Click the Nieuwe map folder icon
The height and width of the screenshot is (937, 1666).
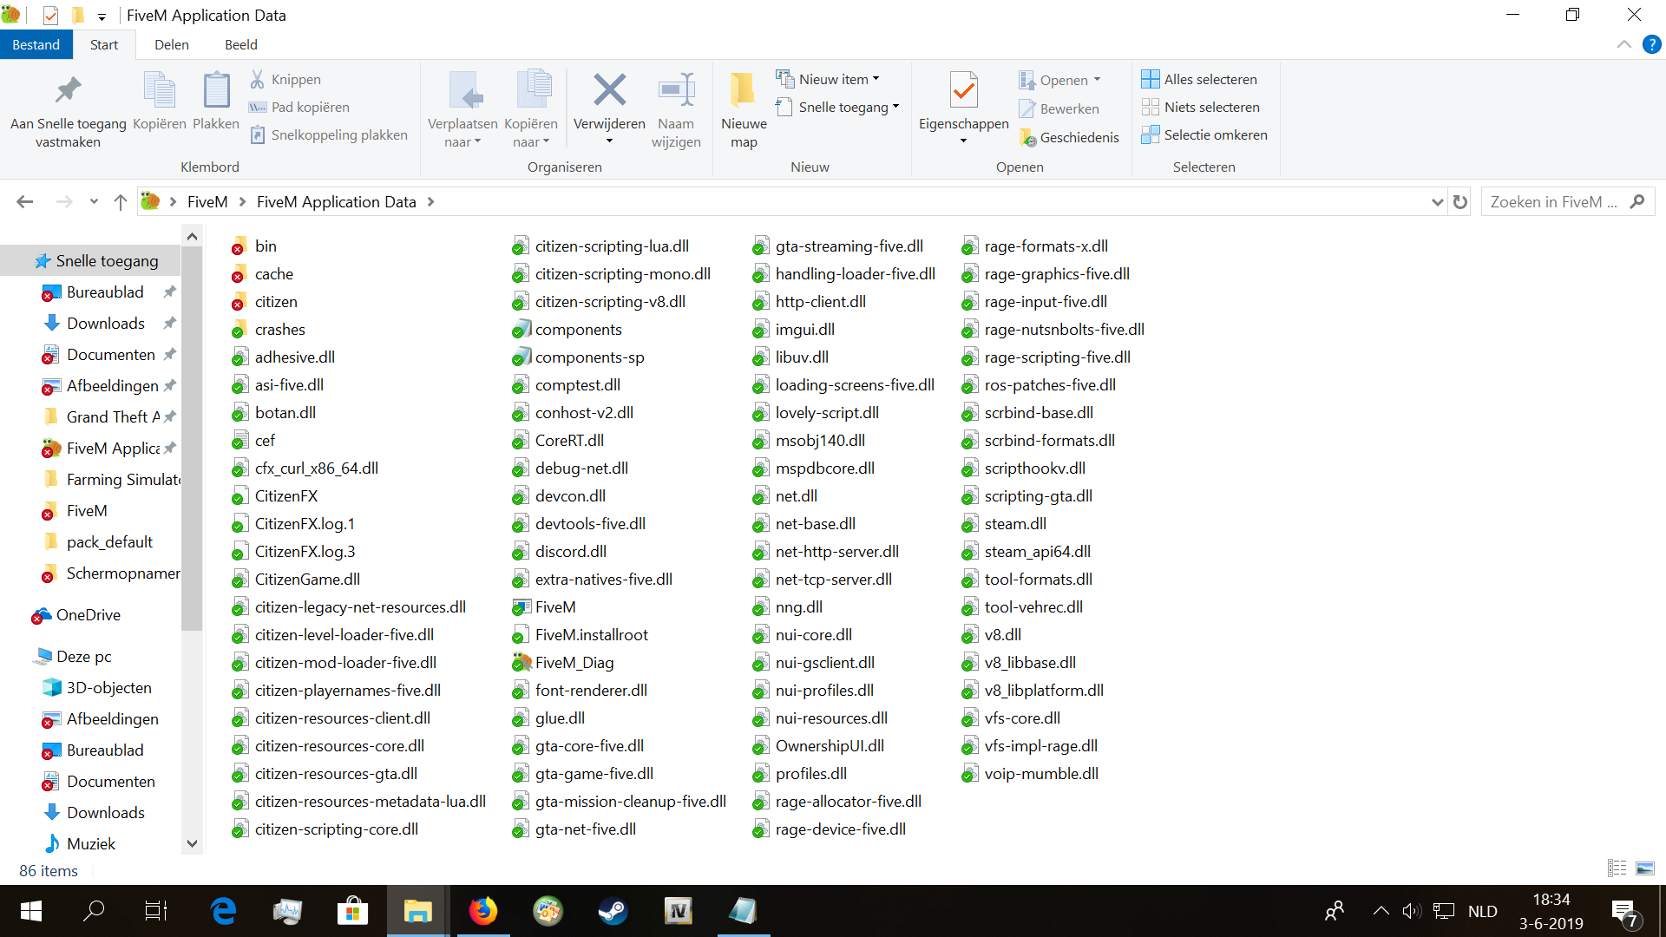743,90
